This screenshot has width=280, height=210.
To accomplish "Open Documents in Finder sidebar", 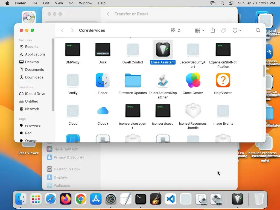I will pos(32,70).
